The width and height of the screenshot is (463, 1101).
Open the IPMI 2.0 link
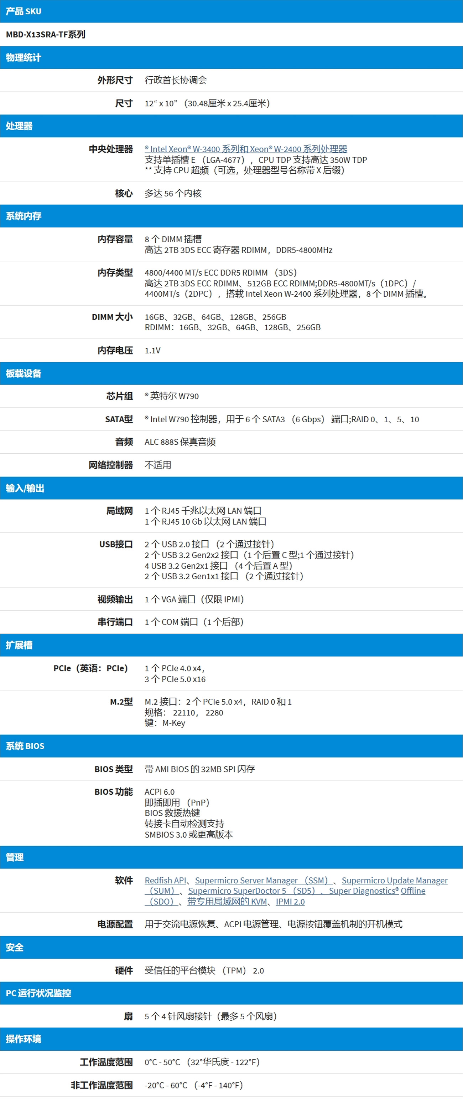(290, 901)
